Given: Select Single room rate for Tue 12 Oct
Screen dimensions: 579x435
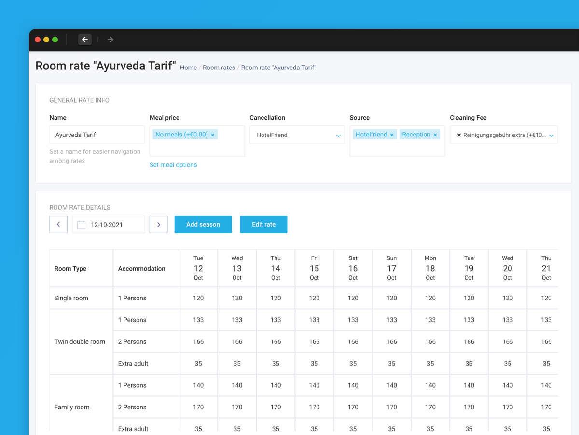Looking at the screenshot, I should [198, 298].
